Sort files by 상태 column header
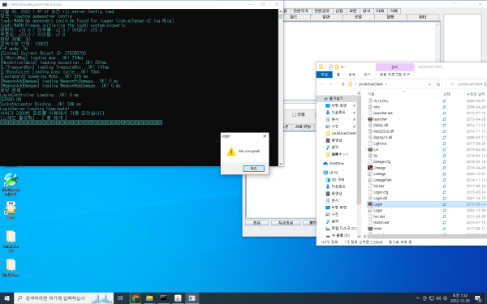Image resolution: width=487 pixels, height=304 pixels. click(x=446, y=94)
